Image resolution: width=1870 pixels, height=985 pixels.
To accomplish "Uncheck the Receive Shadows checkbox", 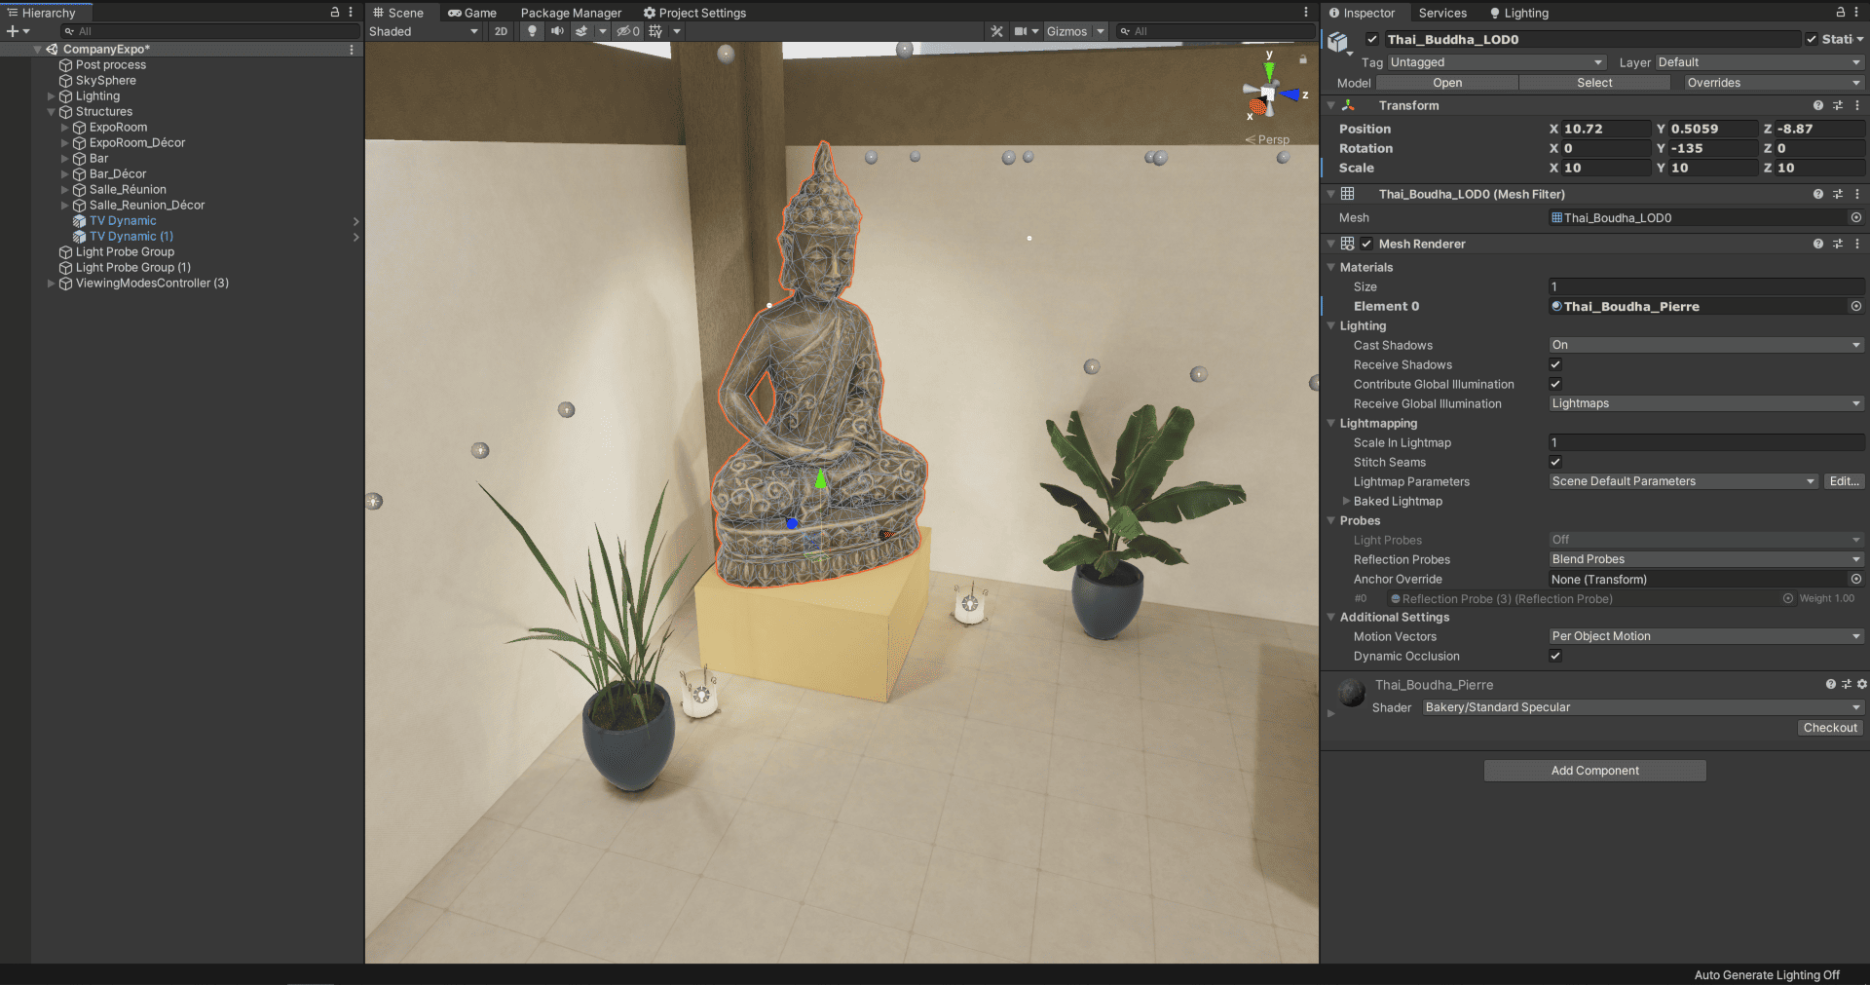I will 1555,364.
